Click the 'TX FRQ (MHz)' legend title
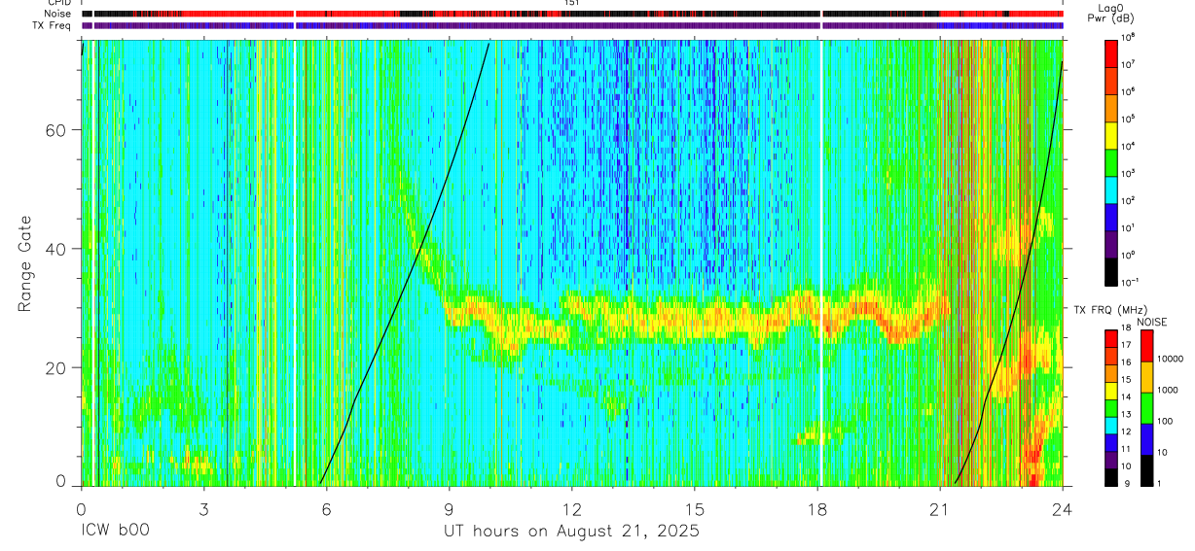Viewport: 1195px width, 551px height. pos(1110,309)
